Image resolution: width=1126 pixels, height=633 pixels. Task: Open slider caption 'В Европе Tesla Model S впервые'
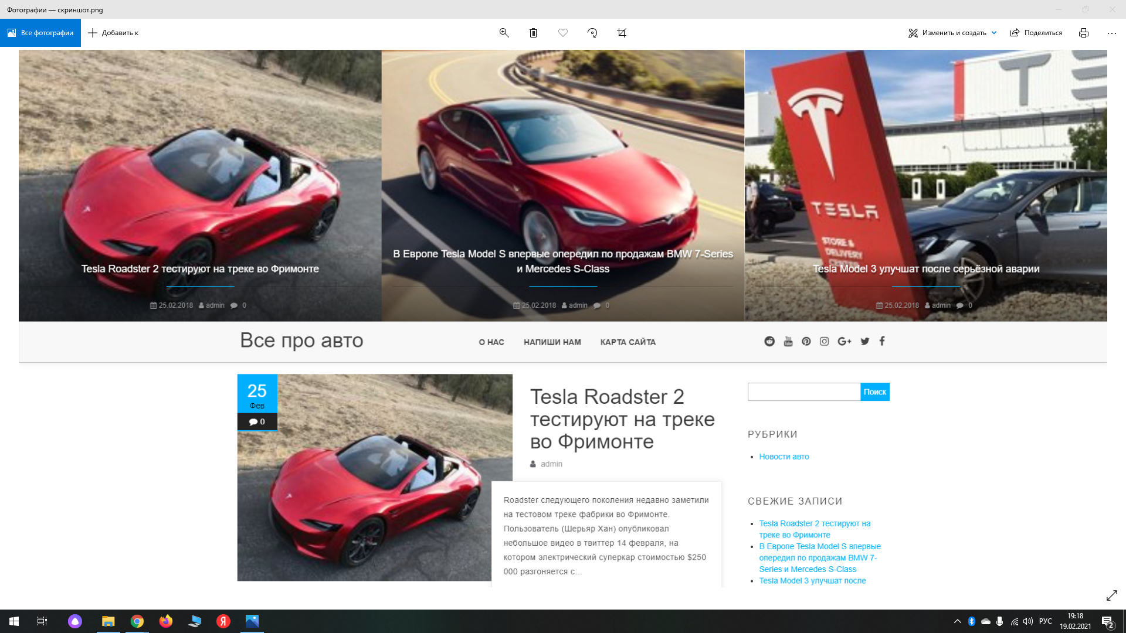[x=563, y=261]
